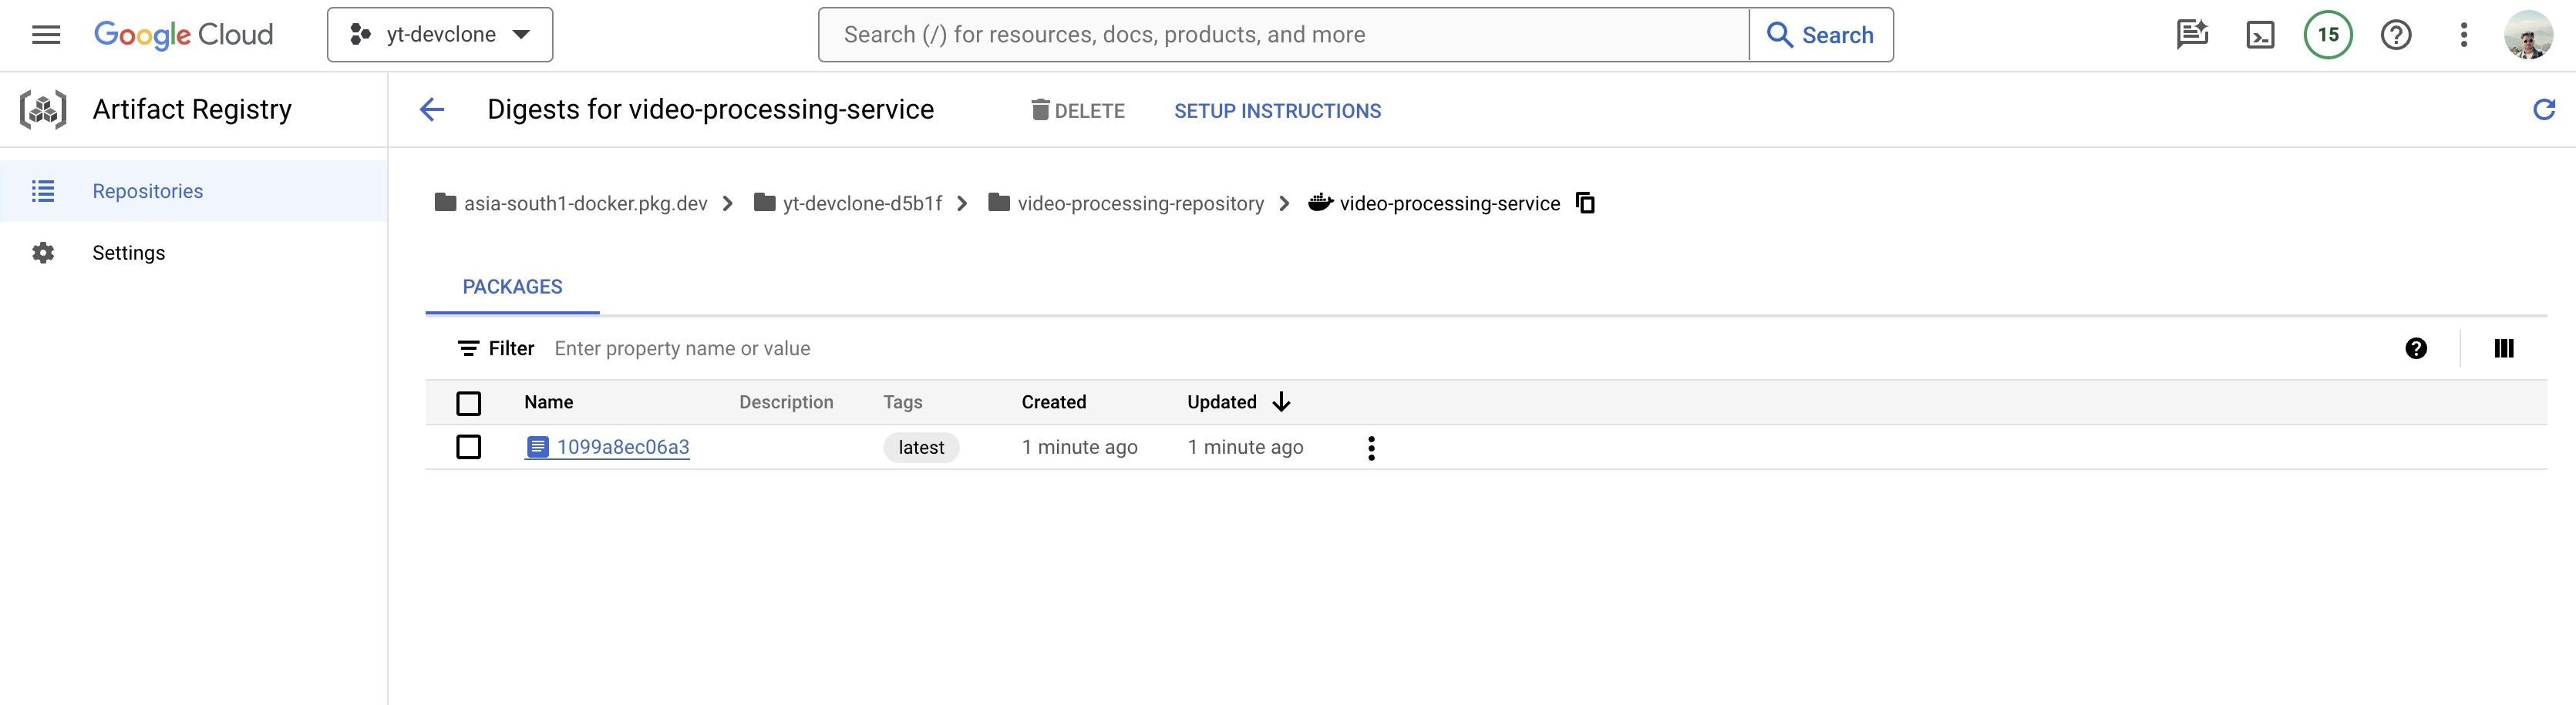Open the 1099a8ec06a3 digest link
Screen dimensions: 2576x705
point(622,447)
